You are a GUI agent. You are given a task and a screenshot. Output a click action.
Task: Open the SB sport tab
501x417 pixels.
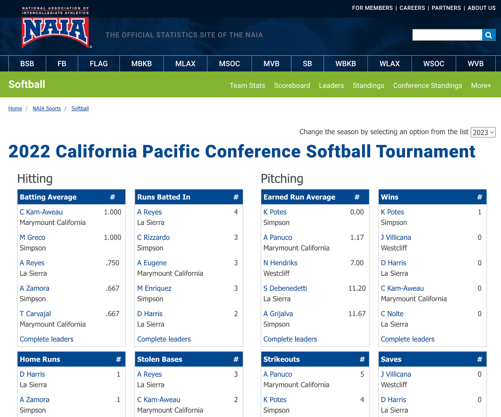point(307,64)
